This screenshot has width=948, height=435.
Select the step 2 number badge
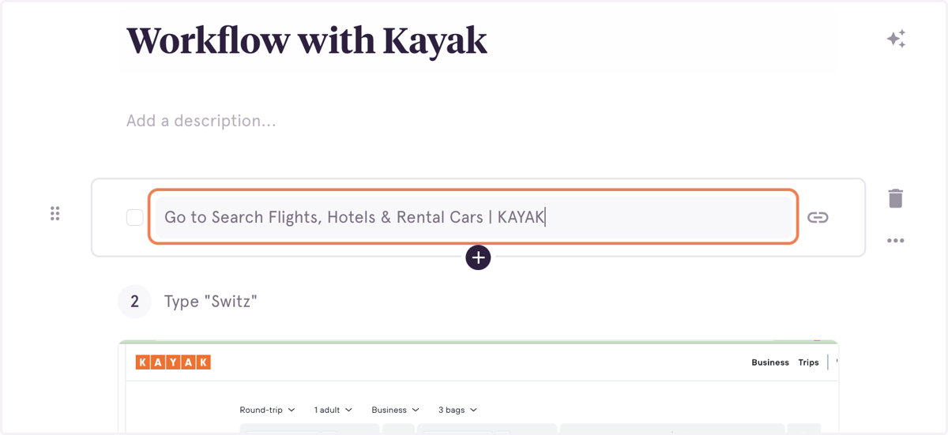(x=134, y=302)
